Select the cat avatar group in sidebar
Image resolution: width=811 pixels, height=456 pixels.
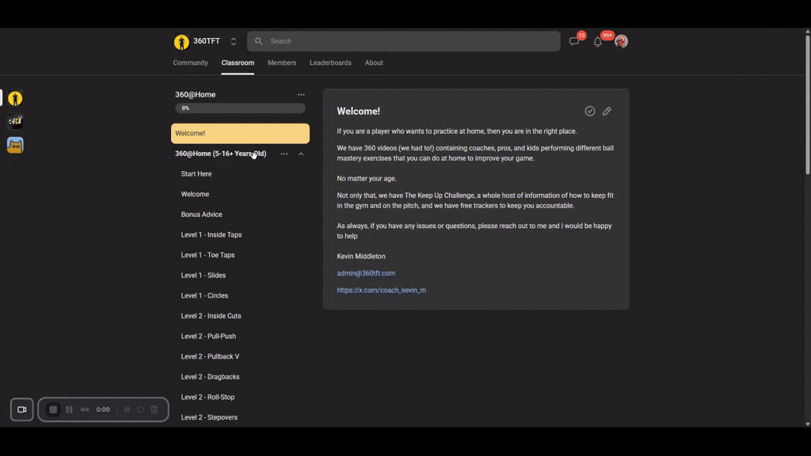click(x=15, y=145)
